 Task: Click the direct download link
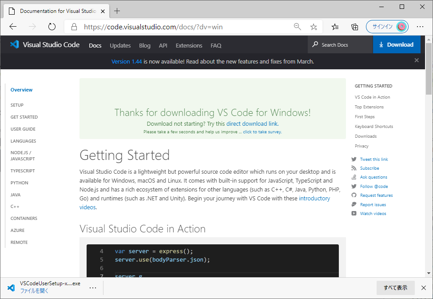tap(252, 124)
